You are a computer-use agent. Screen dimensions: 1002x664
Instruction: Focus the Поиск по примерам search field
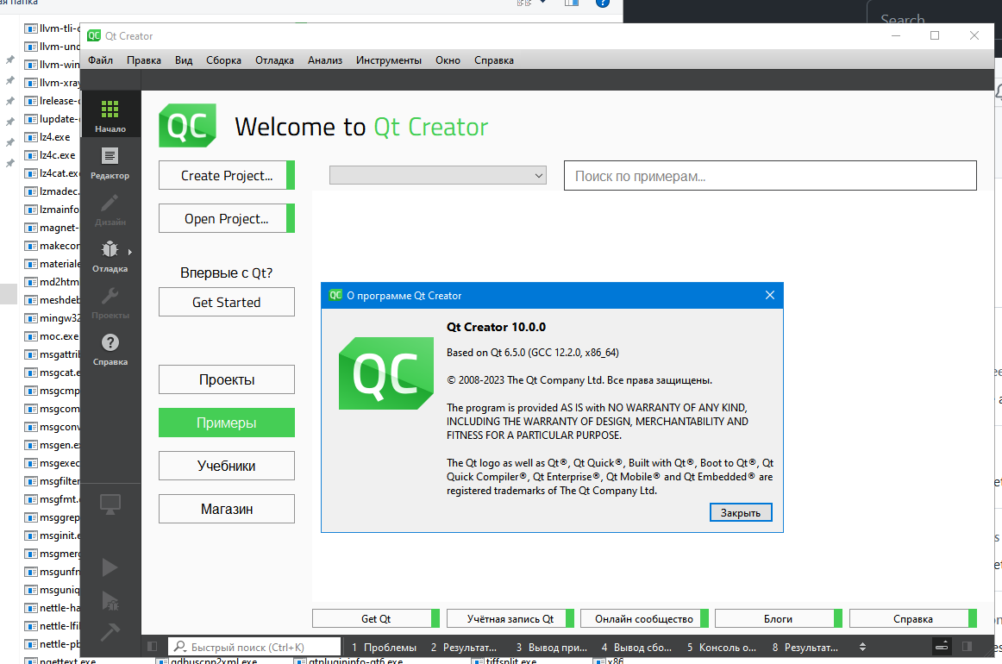pyautogui.click(x=770, y=176)
